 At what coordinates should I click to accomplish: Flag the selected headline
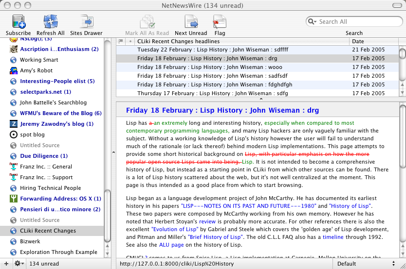point(220,22)
